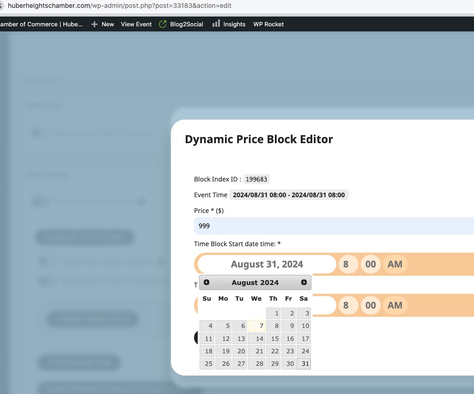Go to next month in calendar
The height and width of the screenshot is (394, 474).
tap(304, 282)
